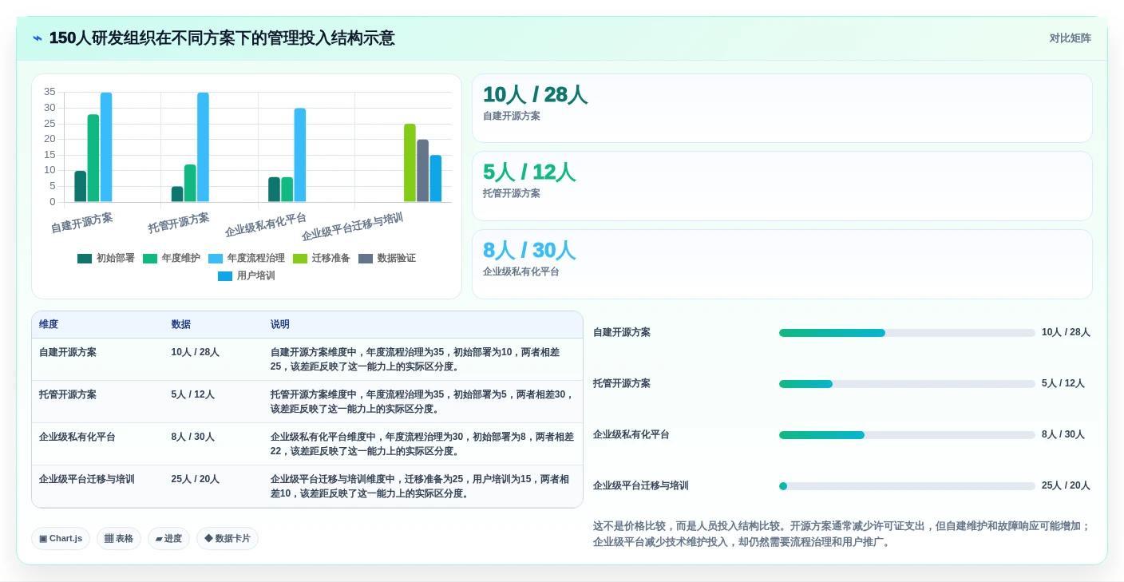The image size is (1124, 582).
Task: Click the 5人 / 12人 table cell
Action: 192,394
